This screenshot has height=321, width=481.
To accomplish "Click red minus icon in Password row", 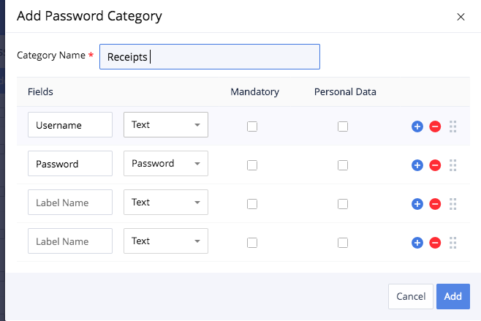I will (x=434, y=165).
